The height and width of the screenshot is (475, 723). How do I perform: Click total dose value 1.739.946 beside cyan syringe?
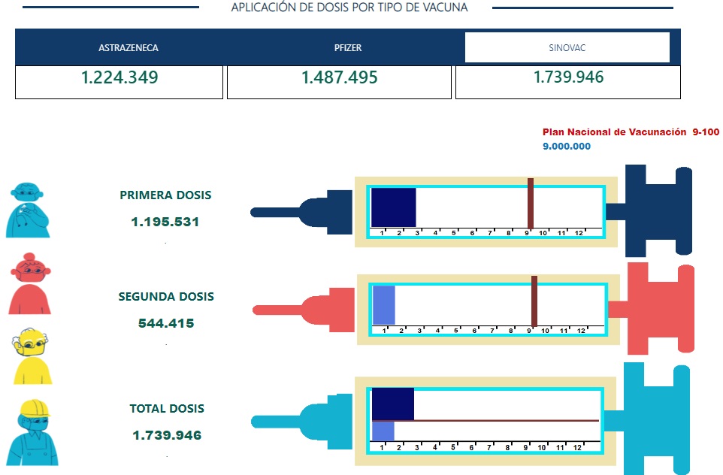(x=167, y=435)
